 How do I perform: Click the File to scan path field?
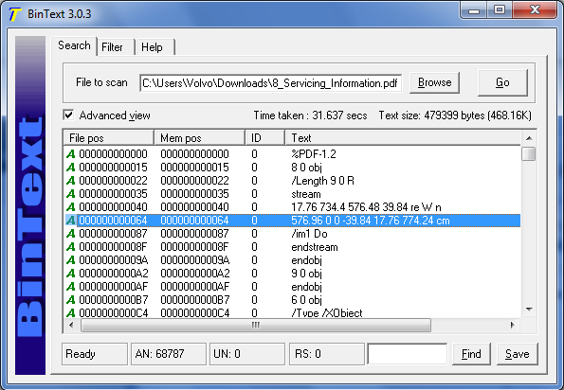(x=270, y=83)
